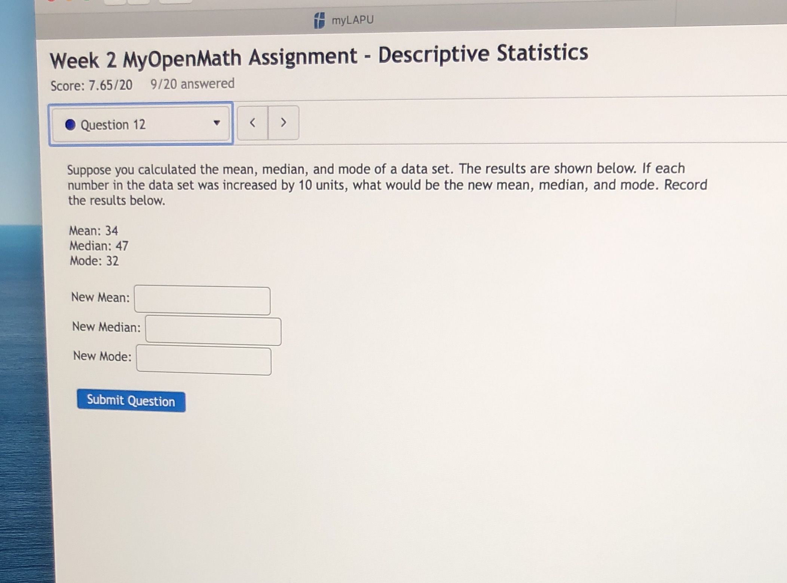Image resolution: width=787 pixels, height=583 pixels.
Task: Click the green maximize traffic-light button
Action: (x=86, y=2)
